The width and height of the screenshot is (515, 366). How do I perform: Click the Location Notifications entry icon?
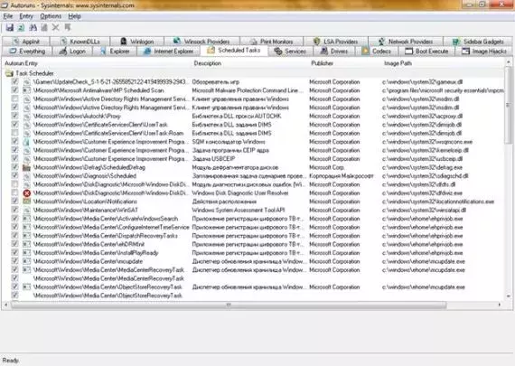26,202
